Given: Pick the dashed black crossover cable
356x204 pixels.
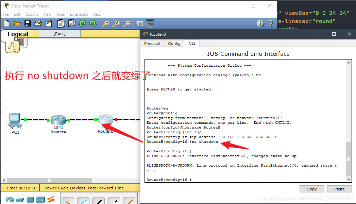Looking at the screenshot, I should click(x=114, y=201).
